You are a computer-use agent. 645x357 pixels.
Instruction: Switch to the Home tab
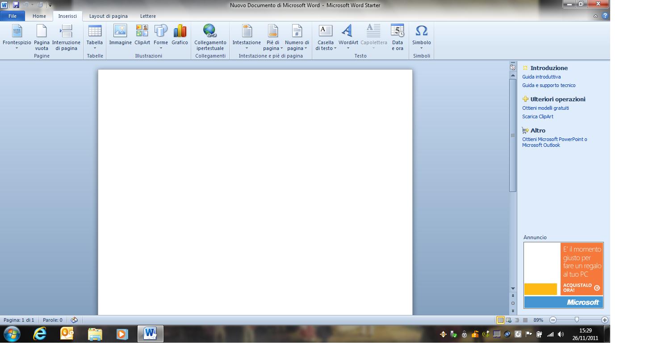39,16
